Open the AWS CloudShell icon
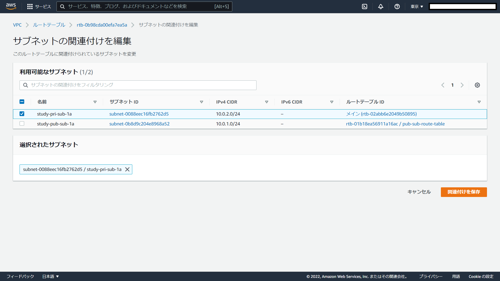500x281 pixels. [365, 7]
